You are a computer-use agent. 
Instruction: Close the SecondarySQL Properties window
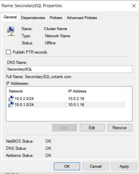click(x=134, y=6)
